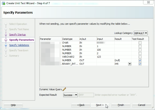Click the Specify Validations step bullet
Image resolution: width=155 pixels, height=110 pixels.
pos(6,45)
